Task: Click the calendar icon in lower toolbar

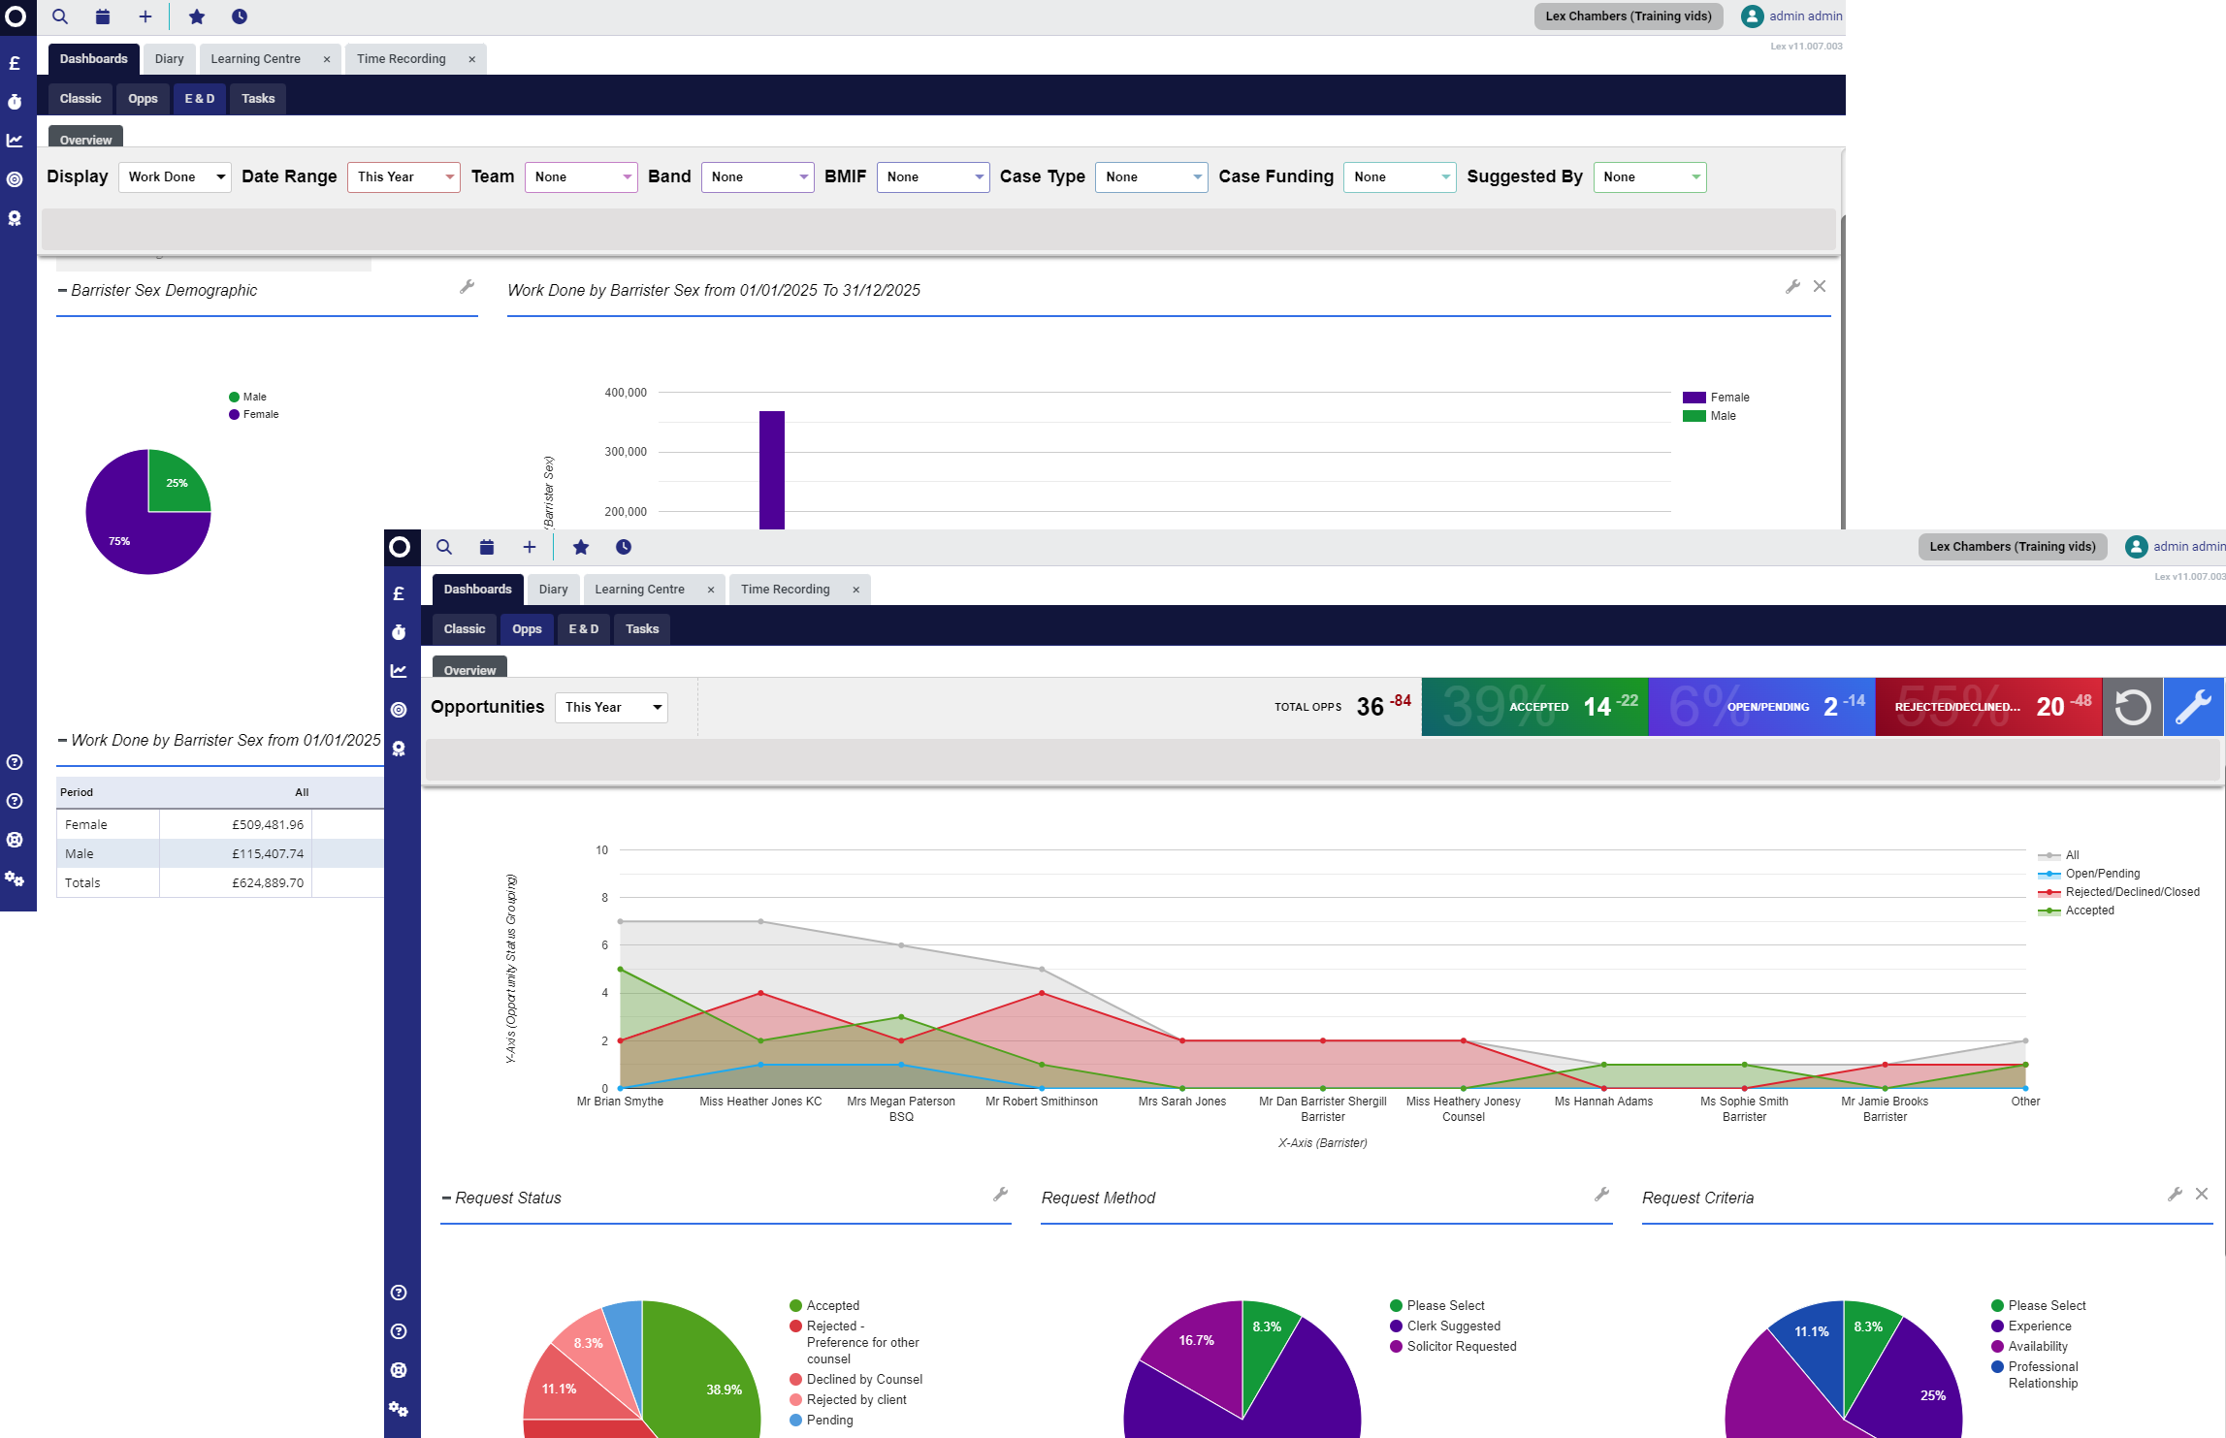Action: [487, 547]
